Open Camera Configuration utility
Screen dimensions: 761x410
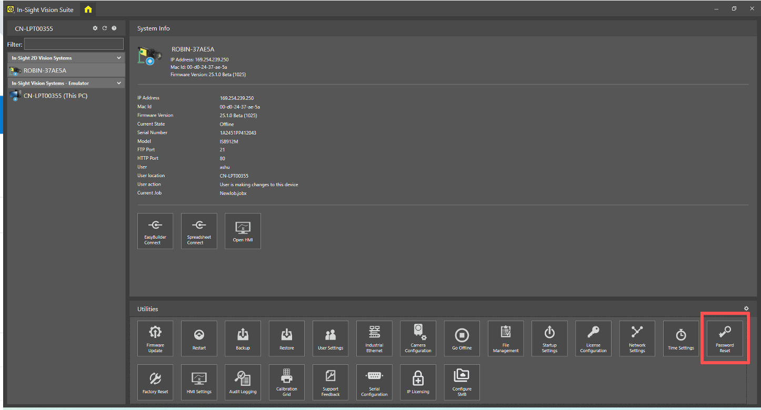[418, 339]
